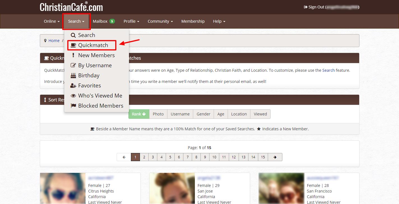Screen dimensions: 399x204
Task: Go to next page with right arrow
Action: click(275, 157)
